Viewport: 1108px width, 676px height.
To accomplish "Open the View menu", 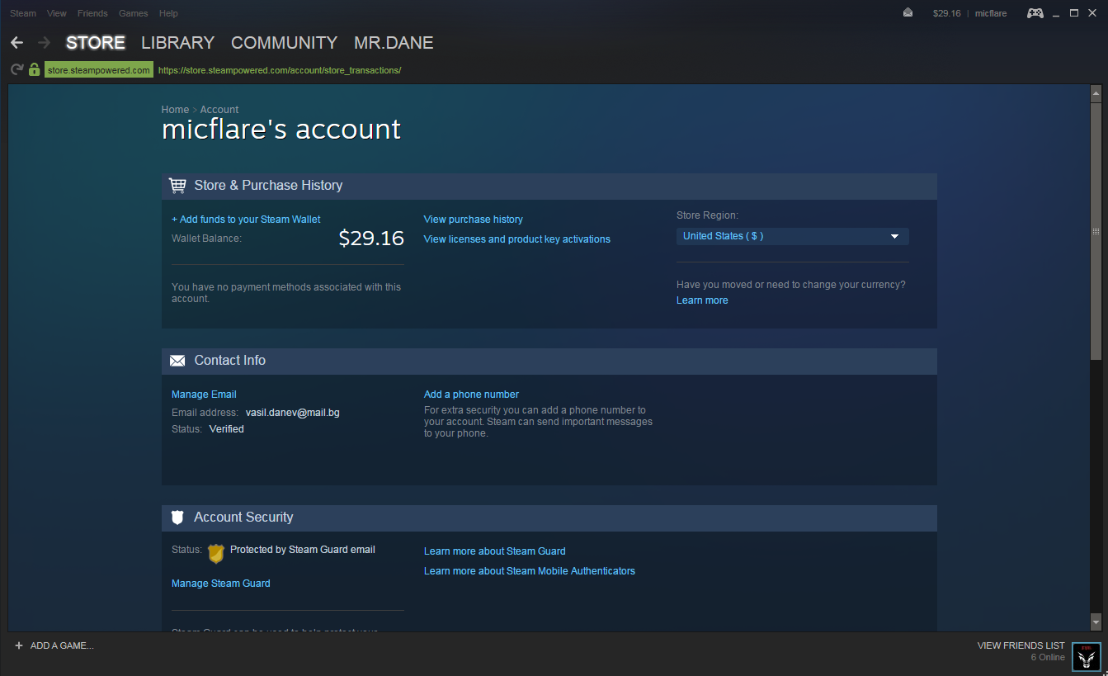I will 57,13.
